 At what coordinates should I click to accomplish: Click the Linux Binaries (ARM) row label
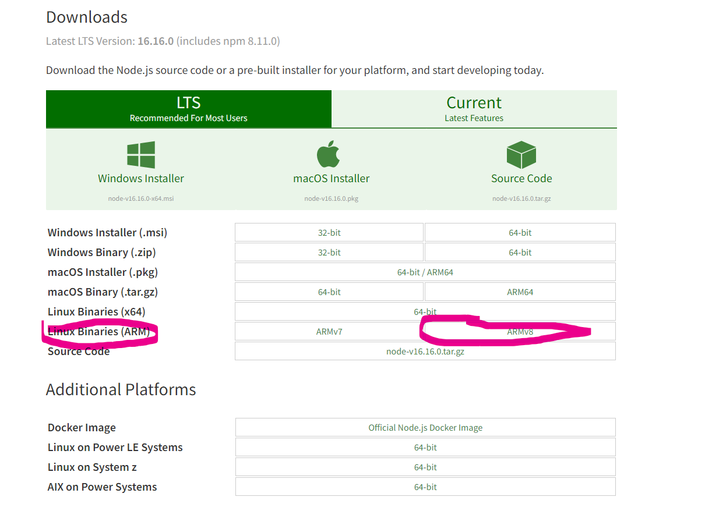pos(99,332)
